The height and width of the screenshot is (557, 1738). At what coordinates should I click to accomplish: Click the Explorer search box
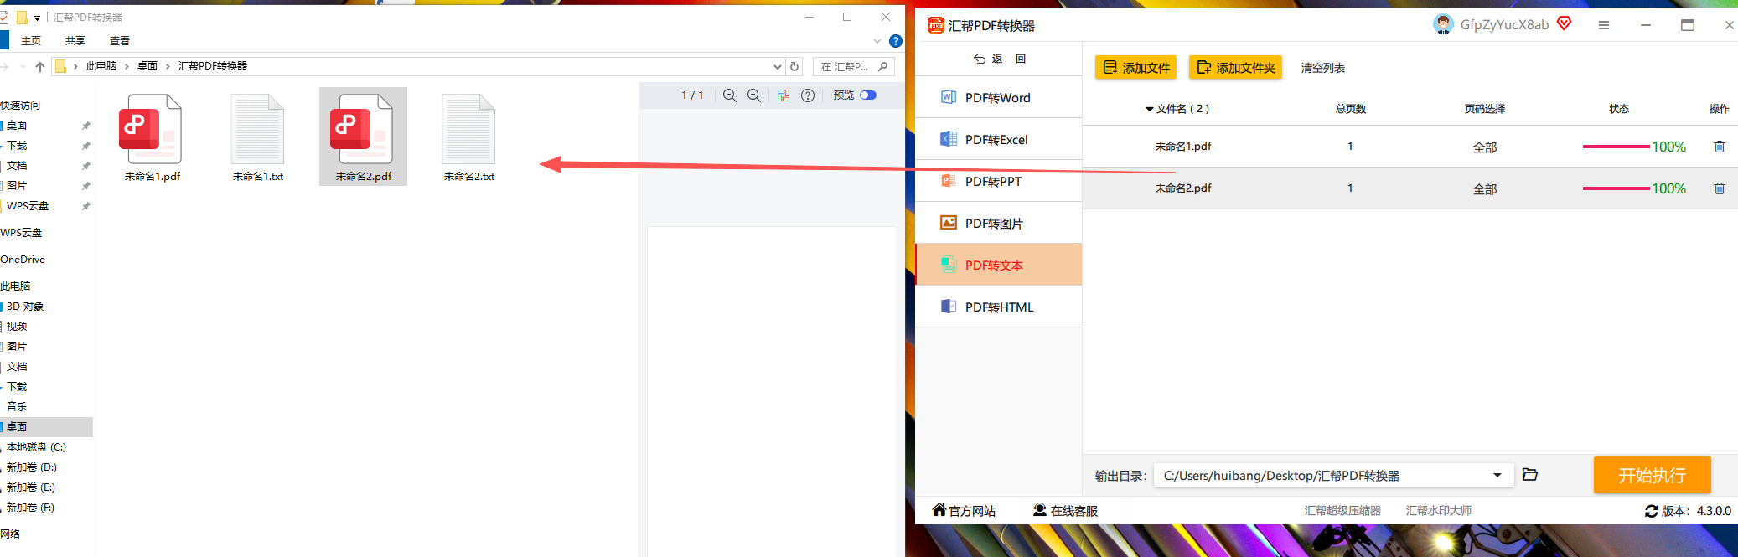853,66
